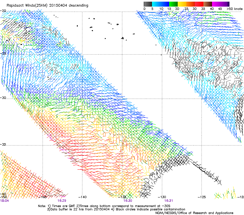Click the gray 0-5 knots legend swatch
Image resolution: width=244 pixels, height=215 pixels.
pyautogui.click(x=148, y=4)
